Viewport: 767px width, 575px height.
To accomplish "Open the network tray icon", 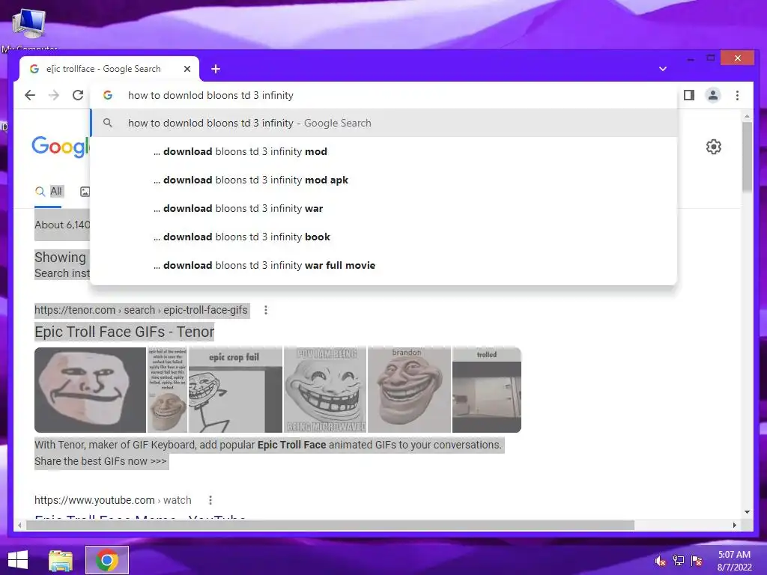I will 679,560.
